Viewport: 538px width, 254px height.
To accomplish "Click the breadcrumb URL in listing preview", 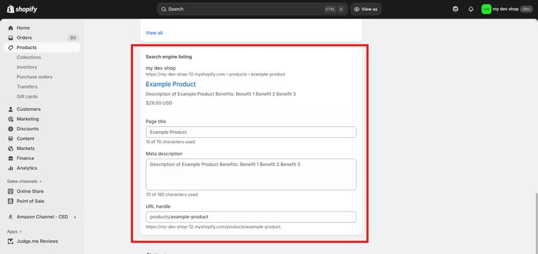I will [215, 75].
